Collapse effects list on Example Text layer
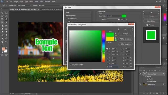Viewport: 168px width, 95px height. pos(166,74)
